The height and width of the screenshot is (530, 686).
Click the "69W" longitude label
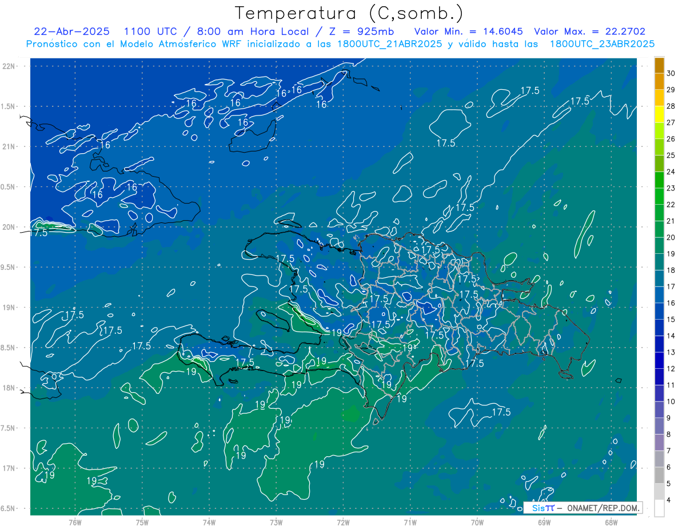tap(544, 522)
